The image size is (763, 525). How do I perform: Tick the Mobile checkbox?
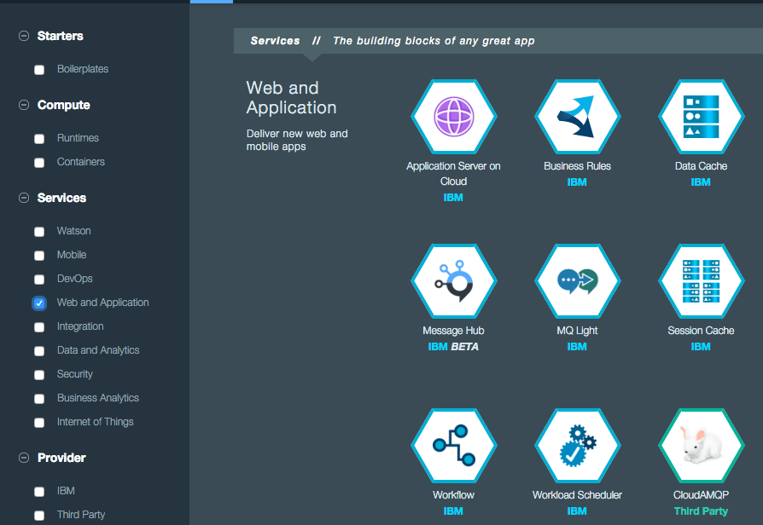pos(39,255)
